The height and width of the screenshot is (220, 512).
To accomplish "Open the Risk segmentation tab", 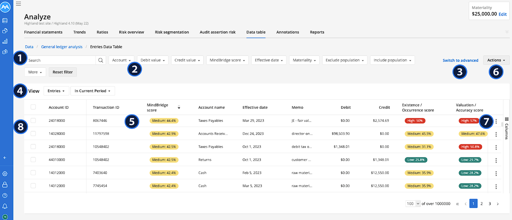I will coord(172,32).
